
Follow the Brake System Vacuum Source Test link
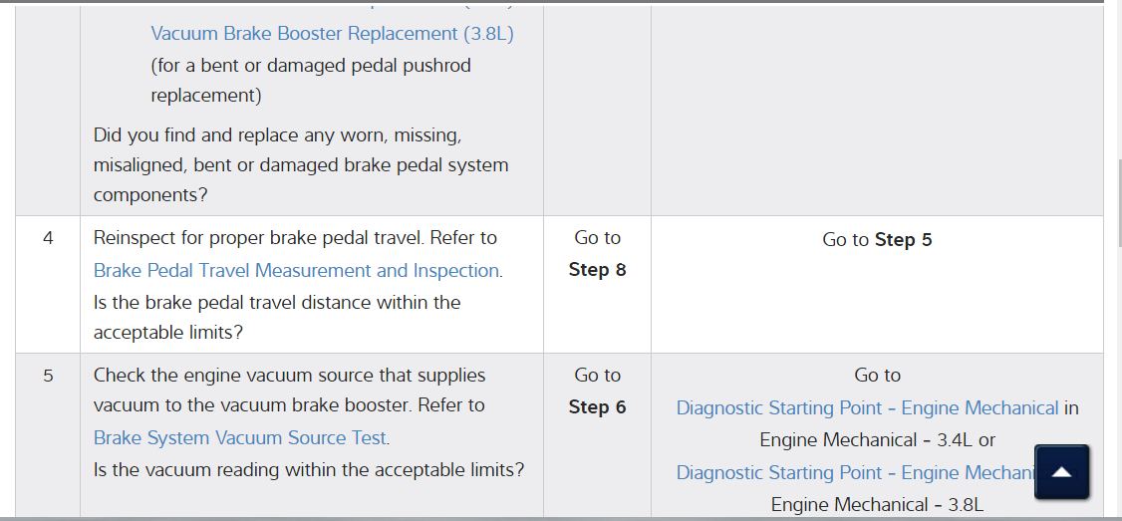240,437
